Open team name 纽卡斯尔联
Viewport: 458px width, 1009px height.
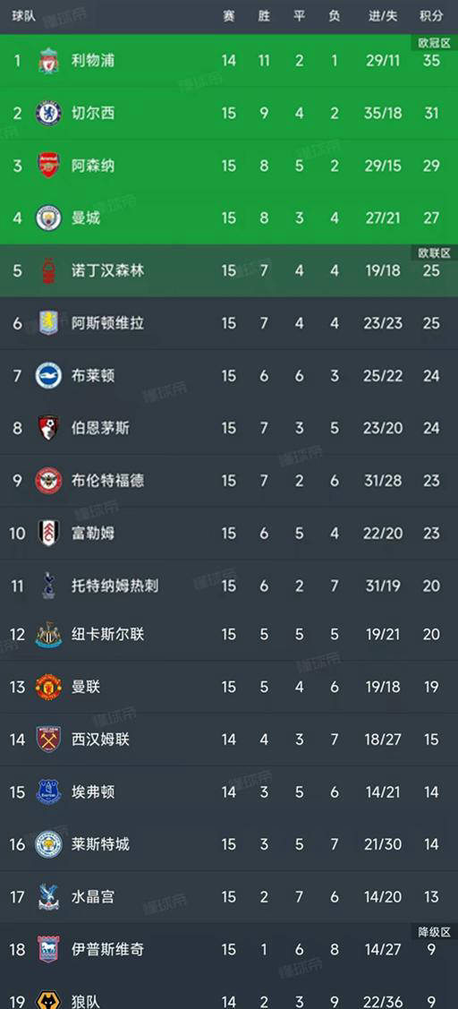108,635
